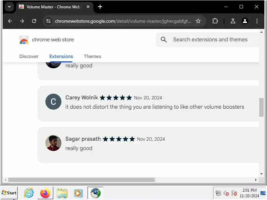This screenshot has width=267, height=200.
Task: Open the Chrome three-dot menu
Action: [x=257, y=21]
